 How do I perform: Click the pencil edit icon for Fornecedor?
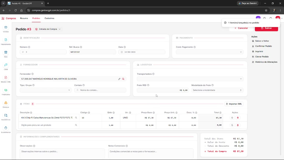pos(119,79)
